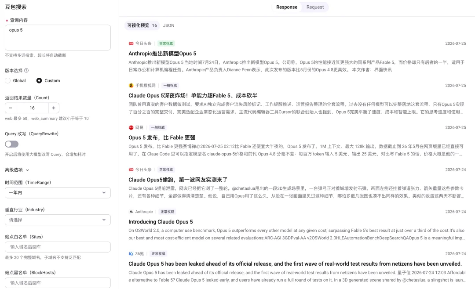475x289 pixels.
Task: Increase result count with plus button
Action: [54, 108]
